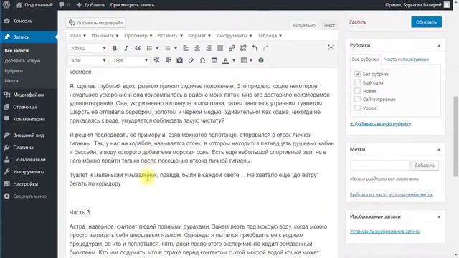
Task: Open the Вставить editor menu
Action: [170, 35]
